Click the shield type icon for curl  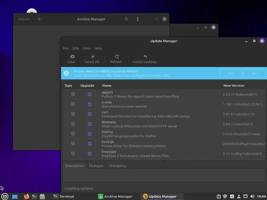pos(73,114)
